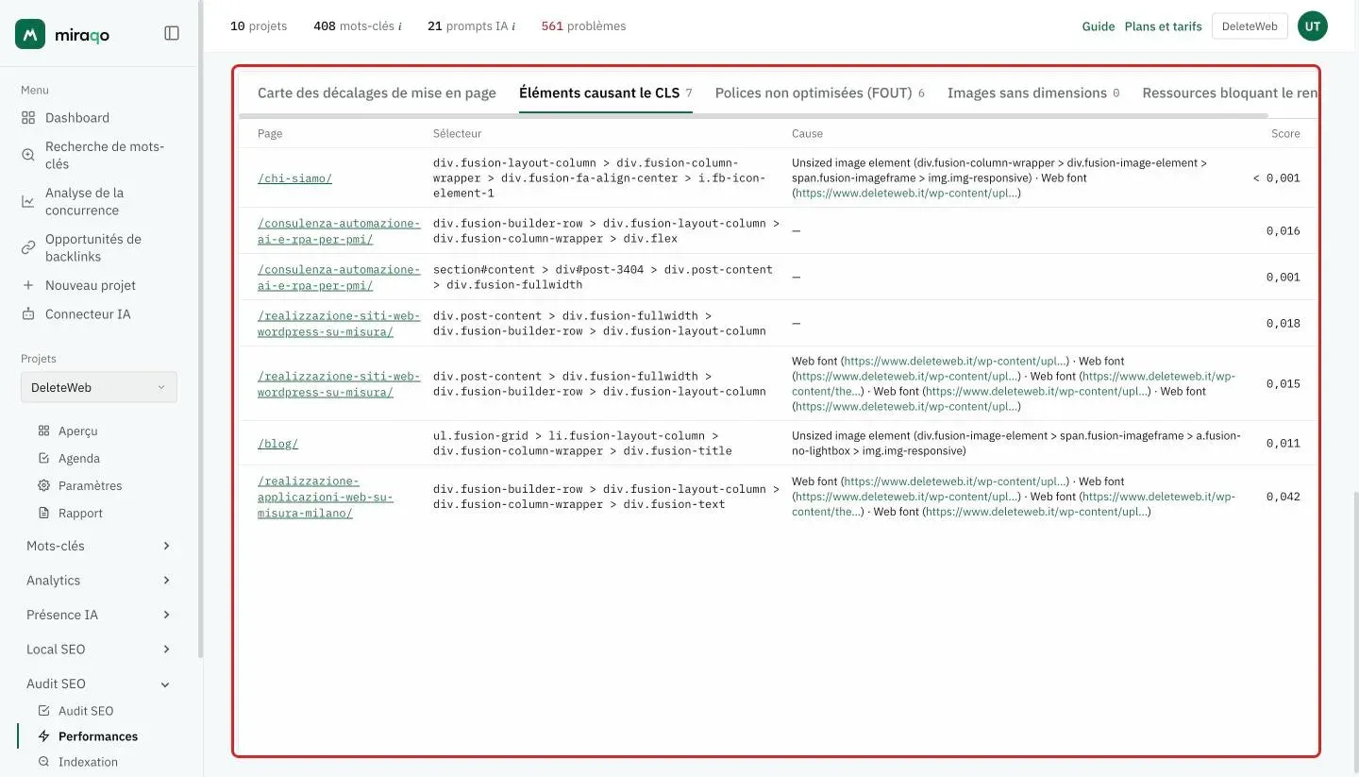The height and width of the screenshot is (777, 1359).
Task: Open the Polices non optimisées (FOUT) tab
Action: [x=820, y=93]
